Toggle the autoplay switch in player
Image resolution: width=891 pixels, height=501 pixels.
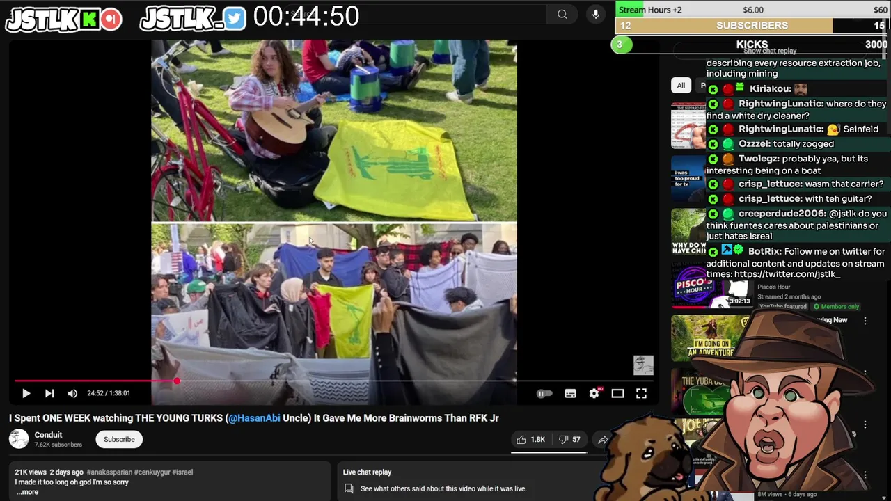coord(544,393)
